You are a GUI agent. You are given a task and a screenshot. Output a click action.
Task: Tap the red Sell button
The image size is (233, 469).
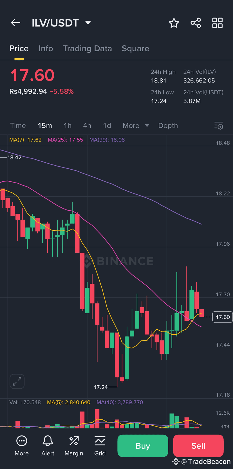coord(198,446)
